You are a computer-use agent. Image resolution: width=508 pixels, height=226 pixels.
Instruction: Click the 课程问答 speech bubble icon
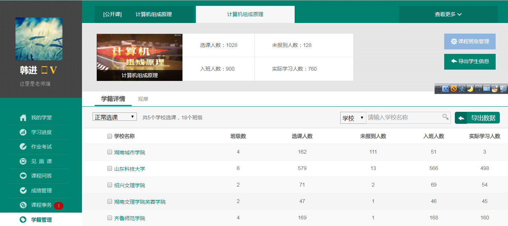[23, 176]
